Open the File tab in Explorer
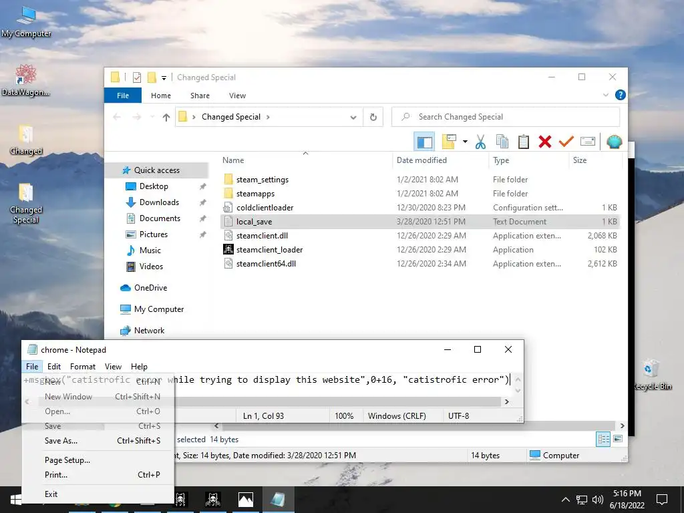 click(123, 95)
